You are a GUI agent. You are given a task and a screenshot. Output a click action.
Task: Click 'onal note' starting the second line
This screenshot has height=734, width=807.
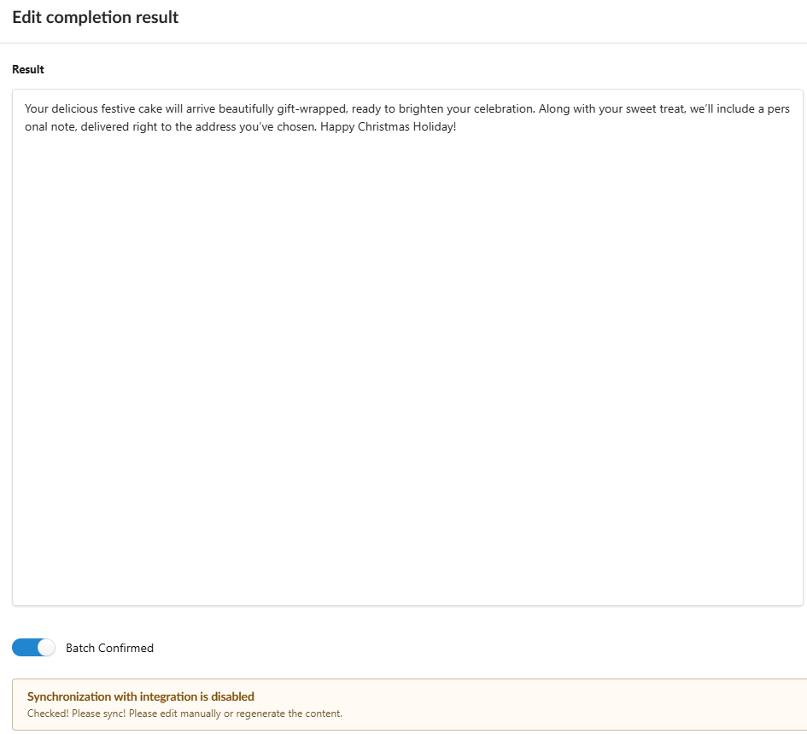click(51, 126)
